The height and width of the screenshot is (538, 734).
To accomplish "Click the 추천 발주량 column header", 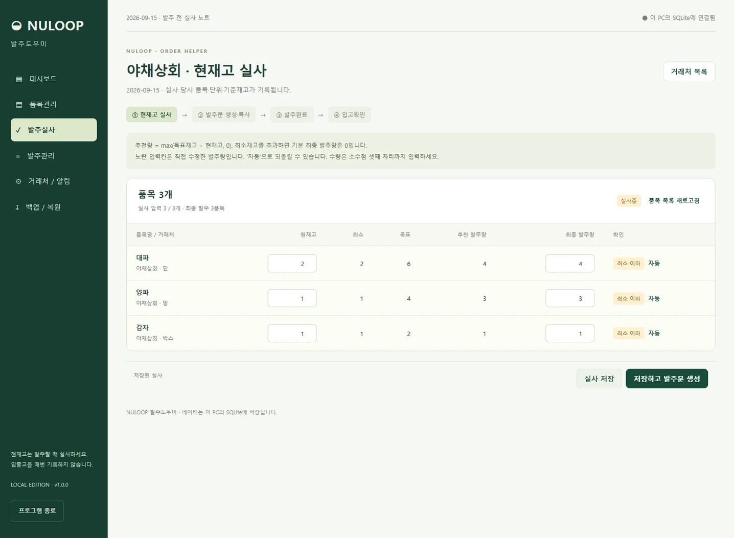I will (x=472, y=235).
